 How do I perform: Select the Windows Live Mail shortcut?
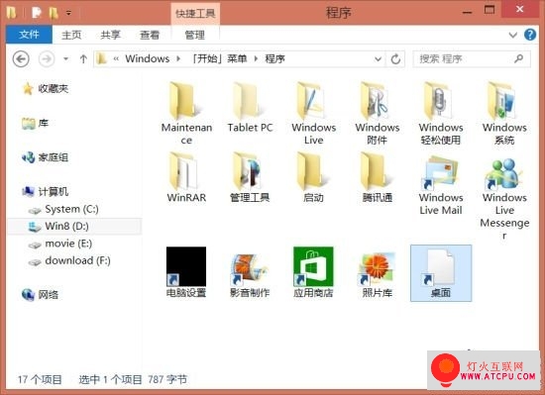point(441,184)
